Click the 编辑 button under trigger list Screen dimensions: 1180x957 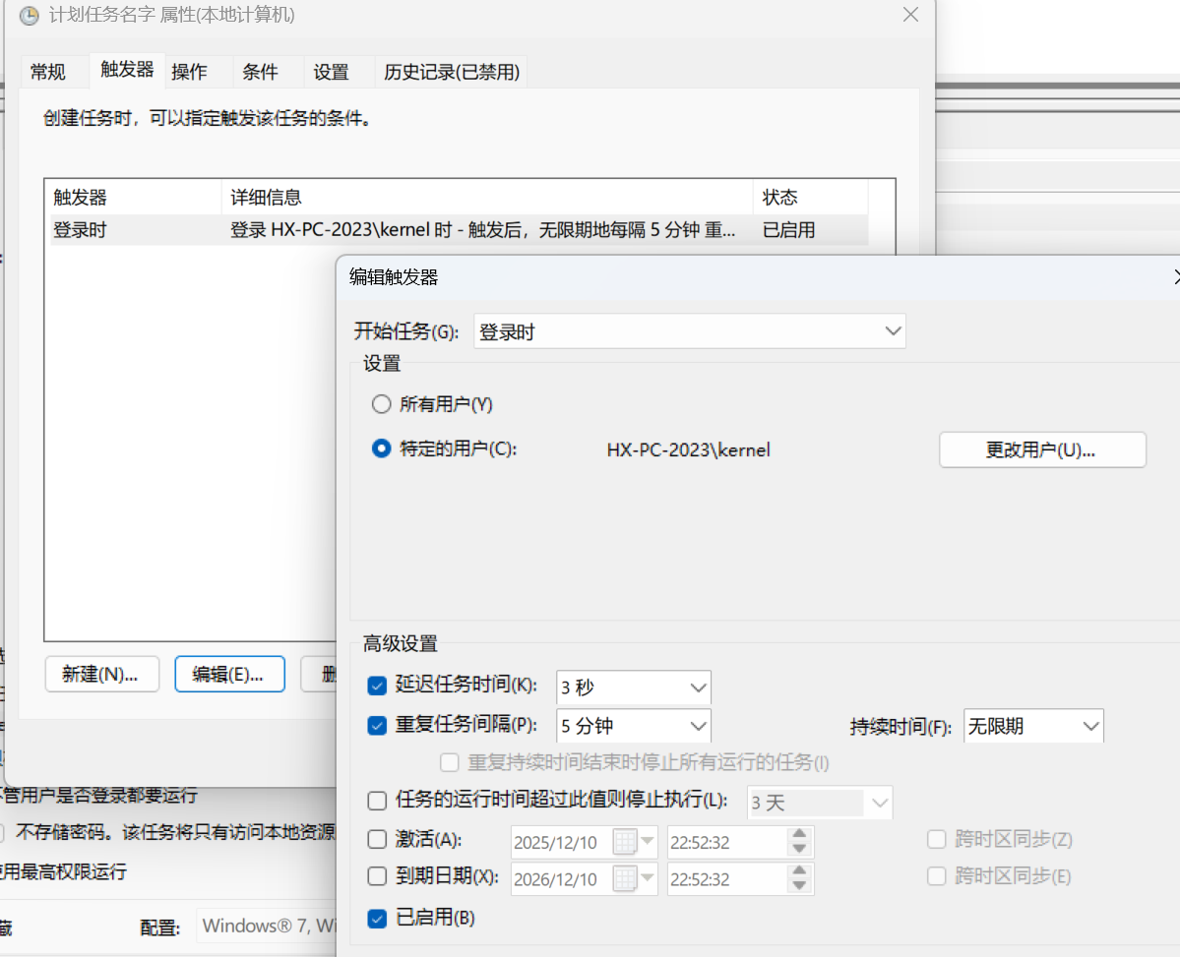click(228, 675)
